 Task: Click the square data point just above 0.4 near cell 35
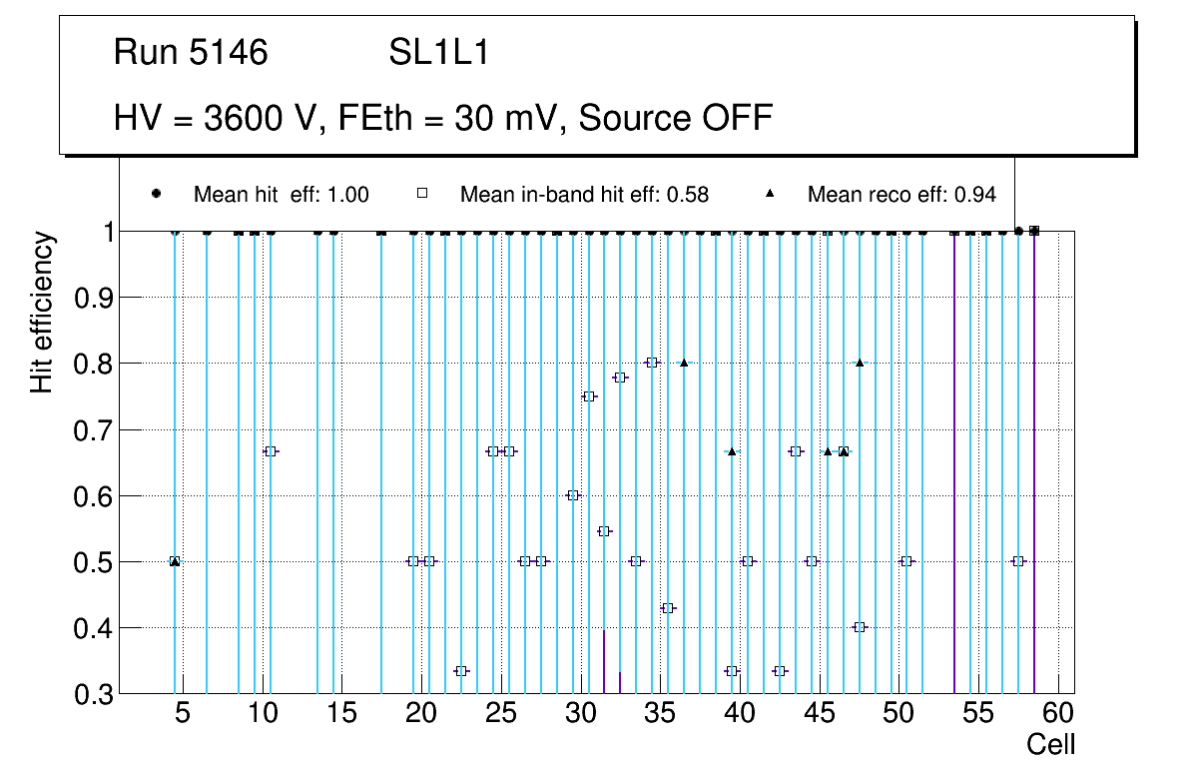pos(668,608)
